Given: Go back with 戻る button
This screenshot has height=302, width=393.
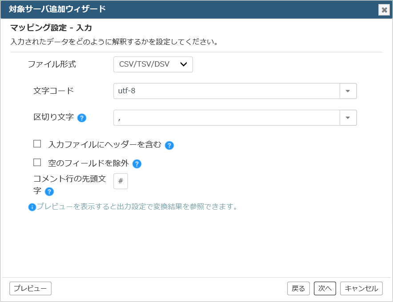Looking at the screenshot, I should [298, 289].
